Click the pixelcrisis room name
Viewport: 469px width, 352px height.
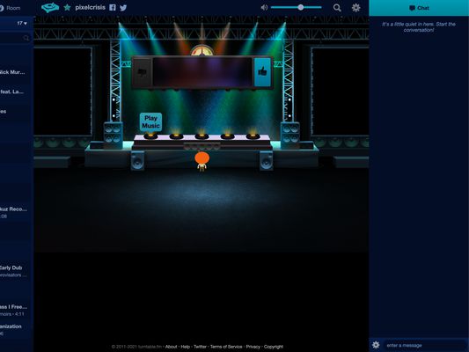click(91, 7)
